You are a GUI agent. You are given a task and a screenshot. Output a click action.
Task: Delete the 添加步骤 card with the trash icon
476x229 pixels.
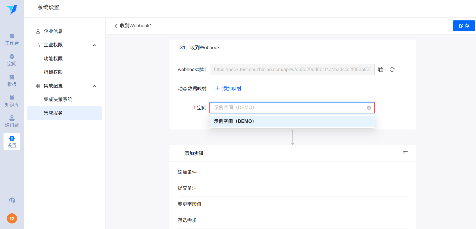tap(405, 153)
